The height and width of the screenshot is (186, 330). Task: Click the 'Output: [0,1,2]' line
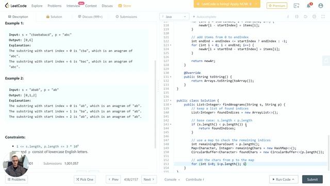coord(23,95)
